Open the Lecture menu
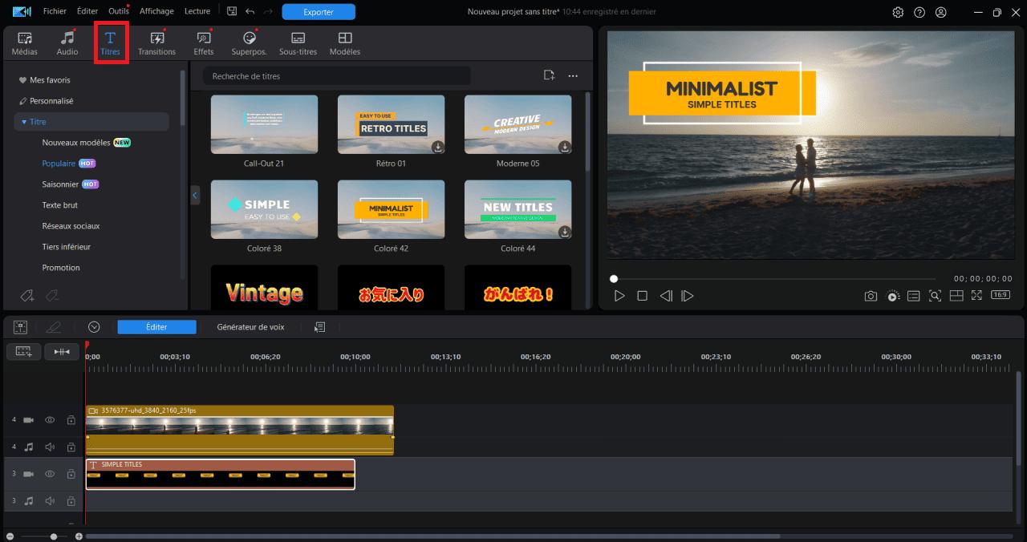The width and height of the screenshot is (1027, 542). point(197,11)
